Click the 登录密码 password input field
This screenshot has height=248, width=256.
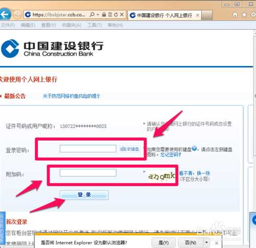[88, 149]
